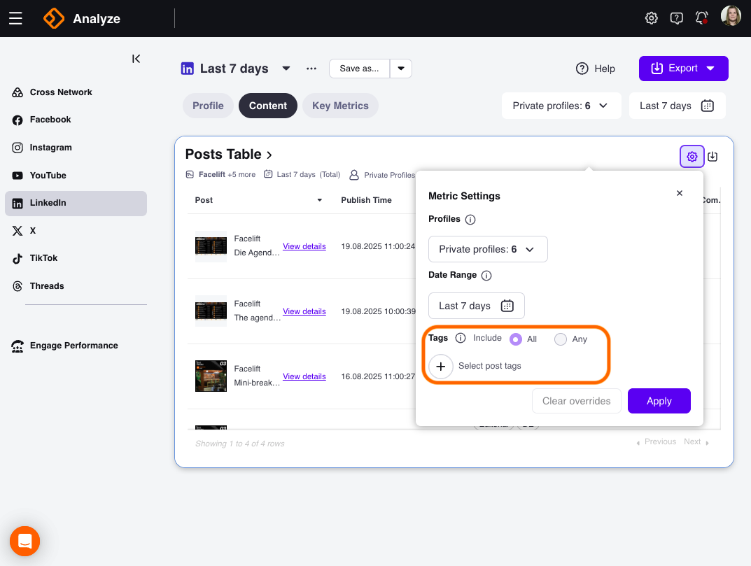Switch to the Content tab
The width and height of the screenshot is (751, 566).
268,106
